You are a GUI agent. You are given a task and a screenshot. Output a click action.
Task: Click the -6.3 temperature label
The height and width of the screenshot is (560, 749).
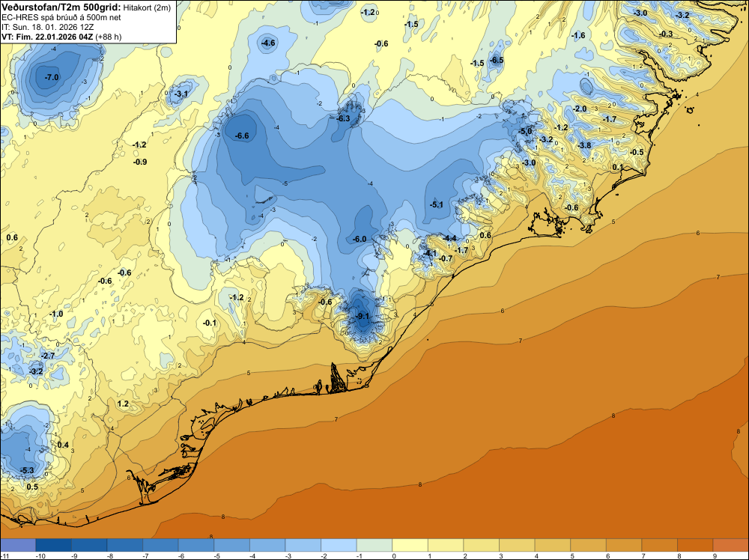click(x=343, y=118)
